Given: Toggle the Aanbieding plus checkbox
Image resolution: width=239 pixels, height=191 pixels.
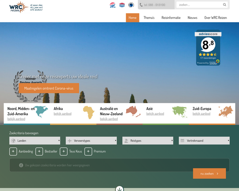Looking at the screenshot, I should point(13,151).
